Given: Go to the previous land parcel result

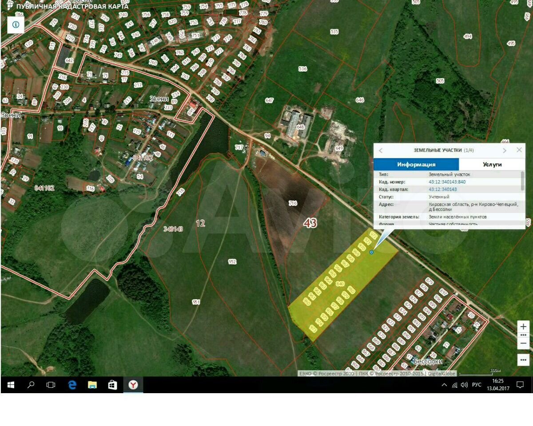Looking at the screenshot, I should coord(381,150).
